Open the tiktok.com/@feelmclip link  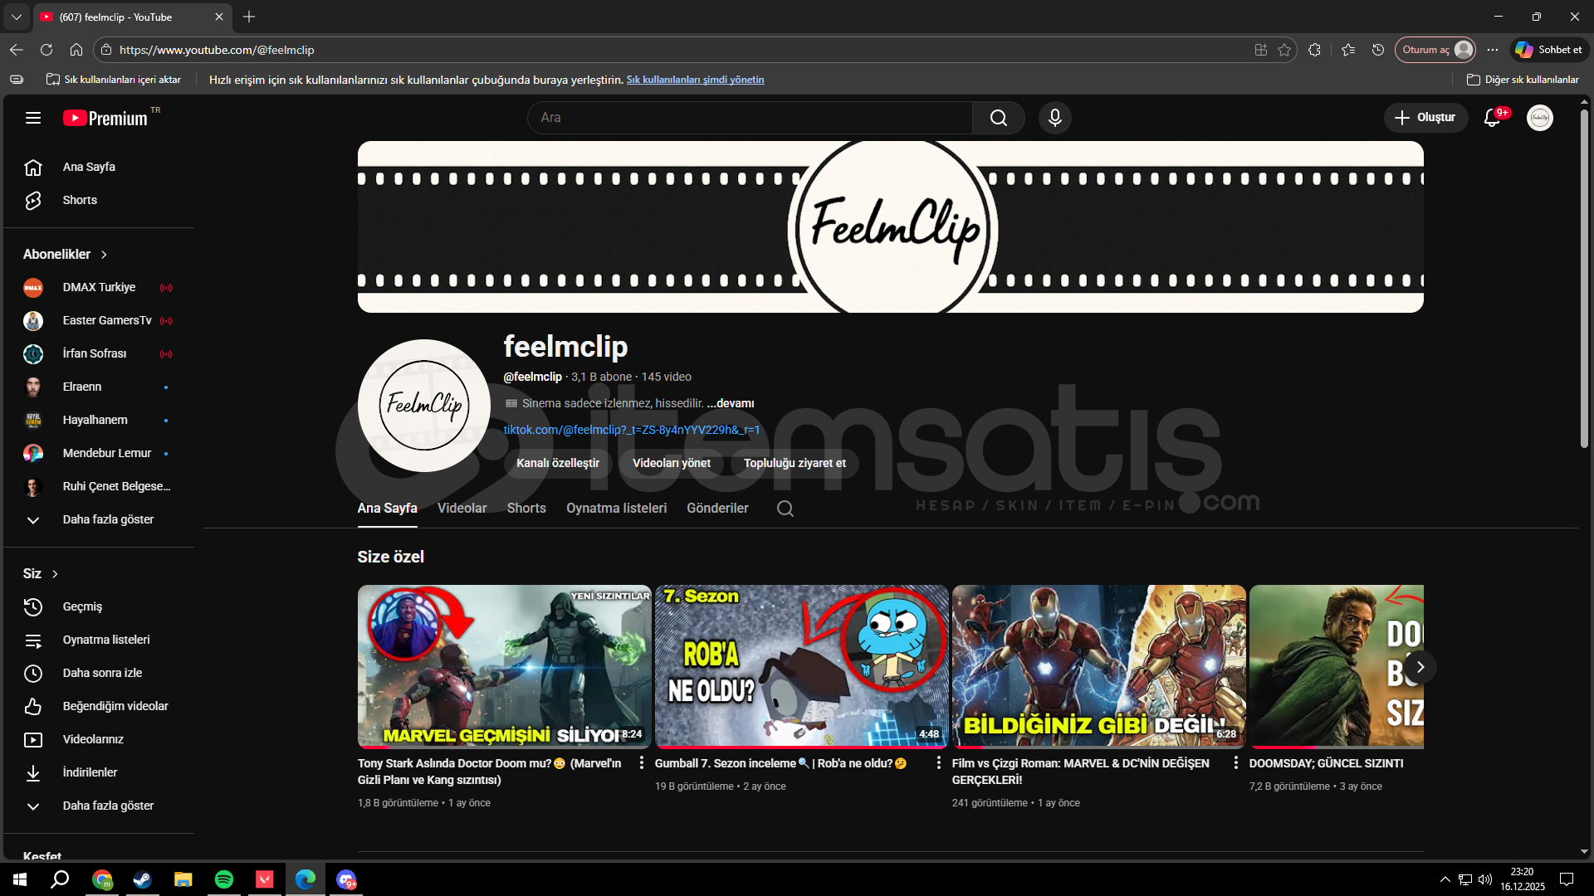coord(631,430)
